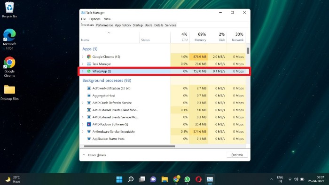Expand the Task Manager process group
The height and width of the screenshot is (185, 329).
click(83, 64)
